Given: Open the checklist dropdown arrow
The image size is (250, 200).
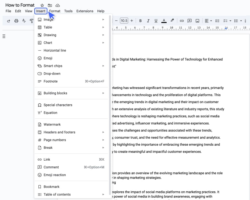Looking at the screenshot, I should (x=230, y=21).
